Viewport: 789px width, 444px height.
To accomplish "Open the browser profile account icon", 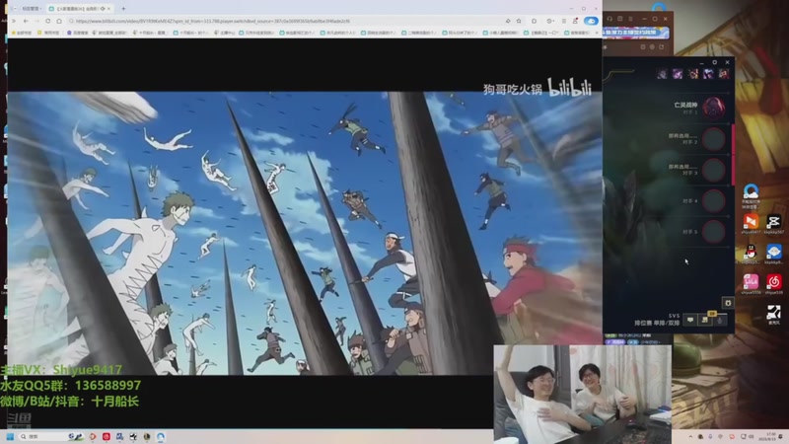I will [x=575, y=21].
